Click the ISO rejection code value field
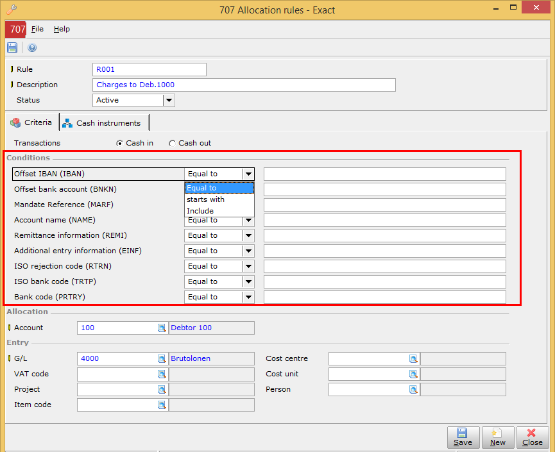The width and height of the screenshot is (555, 452). pyautogui.click(x=385, y=266)
